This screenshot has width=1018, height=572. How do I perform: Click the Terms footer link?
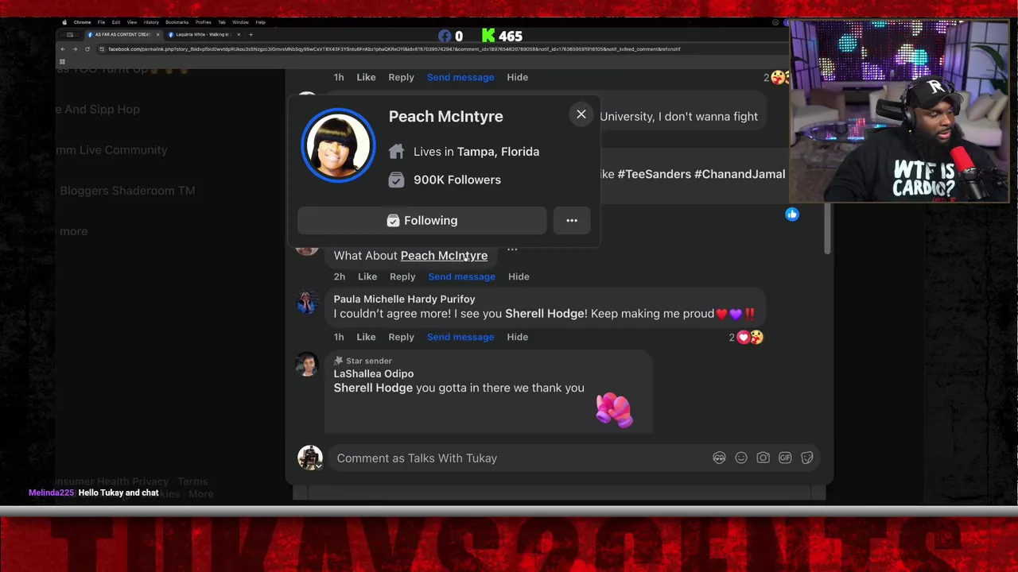192,481
